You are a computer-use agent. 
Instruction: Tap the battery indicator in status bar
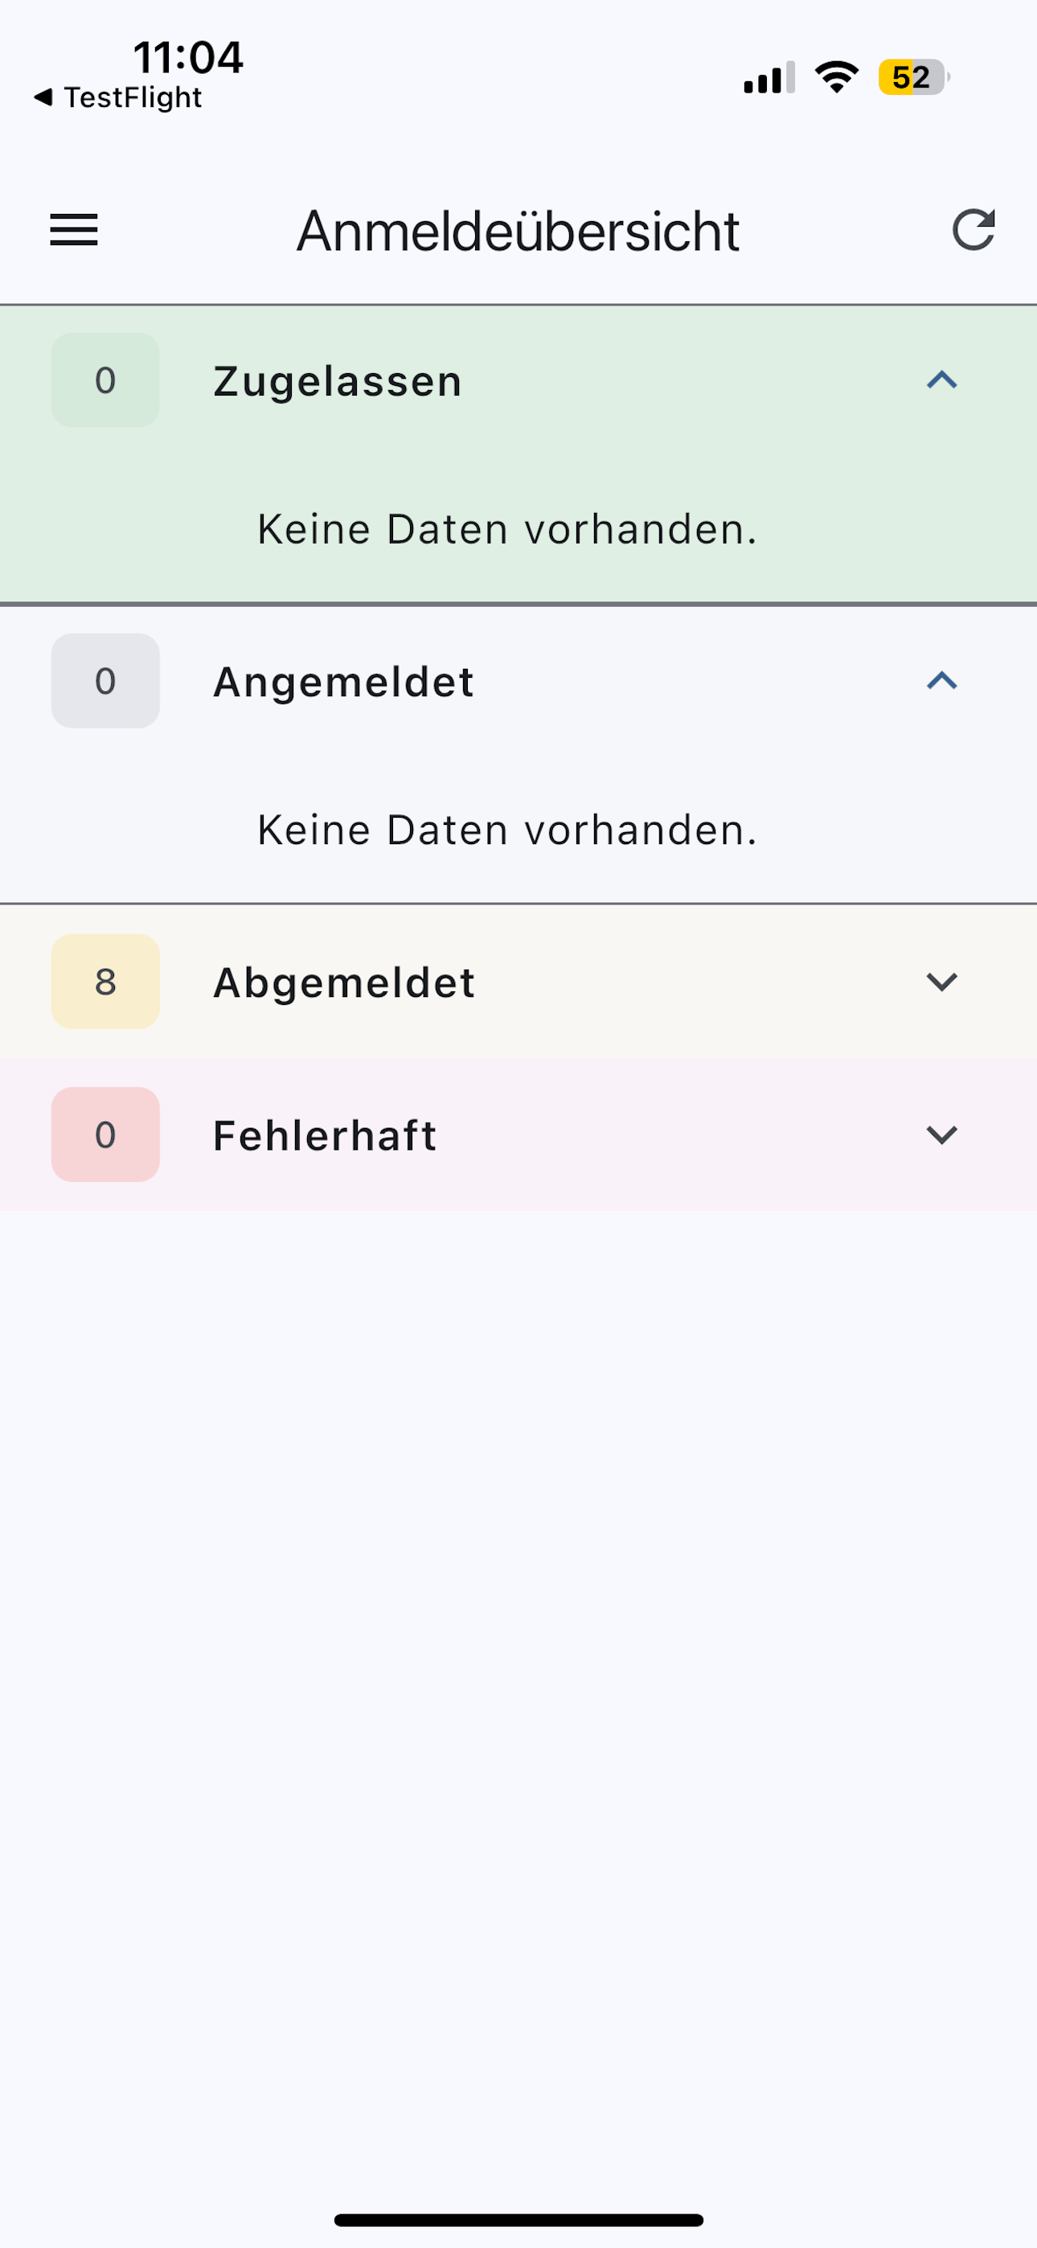click(x=914, y=78)
